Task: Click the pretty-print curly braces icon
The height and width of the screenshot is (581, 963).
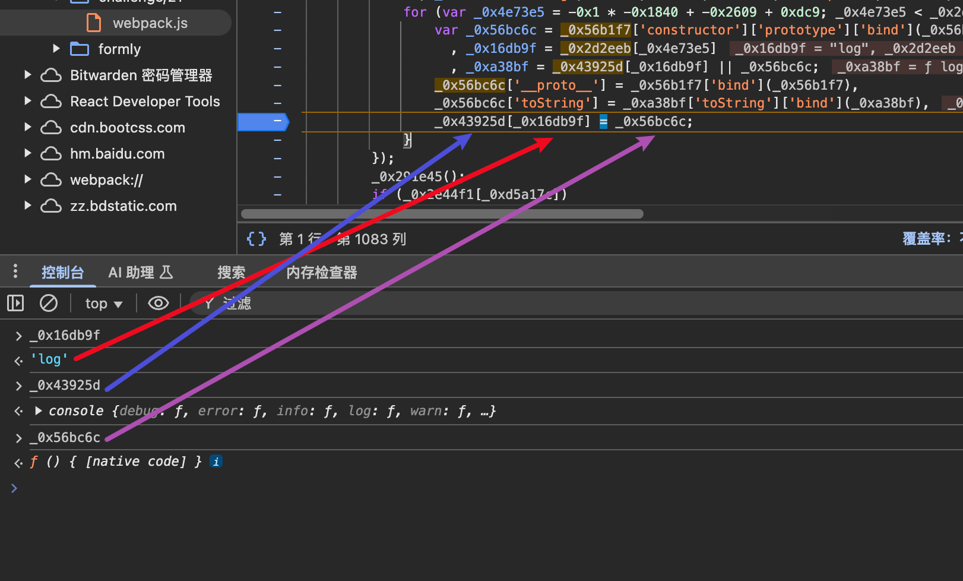Action: [x=256, y=239]
